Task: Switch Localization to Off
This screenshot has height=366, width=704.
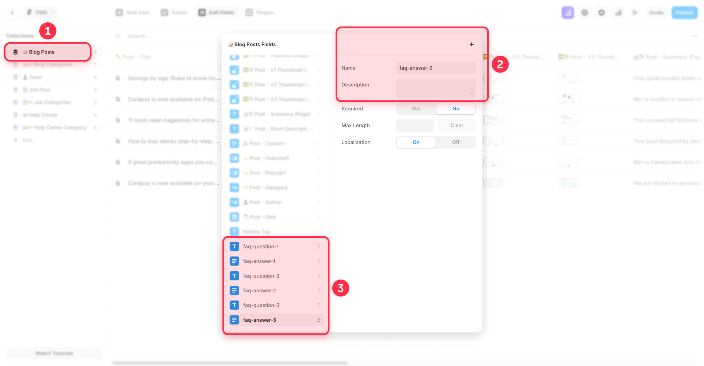Action: [x=455, y=142]
